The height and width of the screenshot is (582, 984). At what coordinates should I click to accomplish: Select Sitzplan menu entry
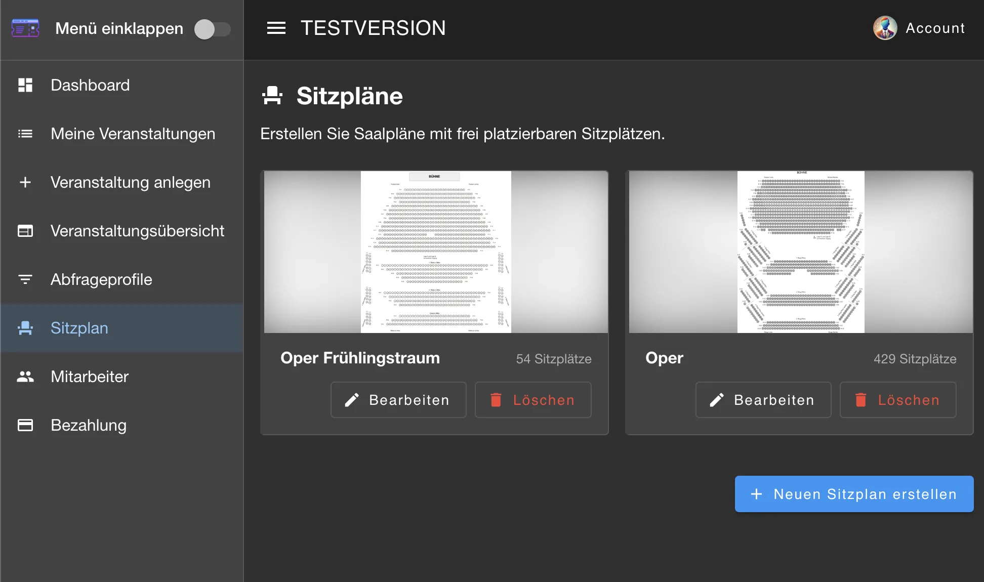122,328
